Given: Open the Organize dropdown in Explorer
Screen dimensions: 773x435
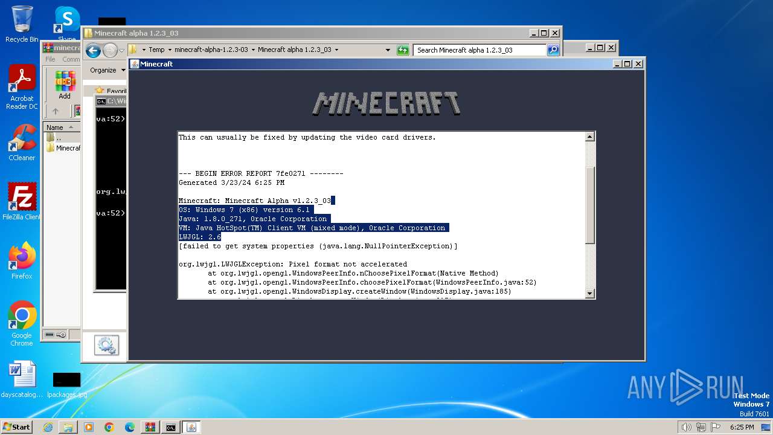Looking at the screenshot, I should click(107, 70).
